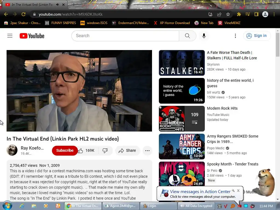This screenshot has height=210, width=280.
Task: Open the 2pac Shakur bookmark
Action: [x=22, y=23]
